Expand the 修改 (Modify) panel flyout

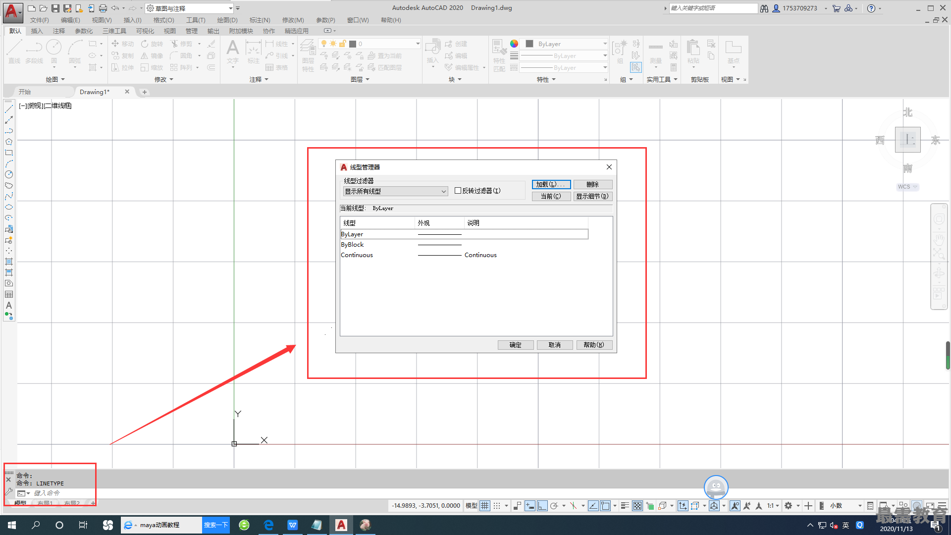click(164, 79)
